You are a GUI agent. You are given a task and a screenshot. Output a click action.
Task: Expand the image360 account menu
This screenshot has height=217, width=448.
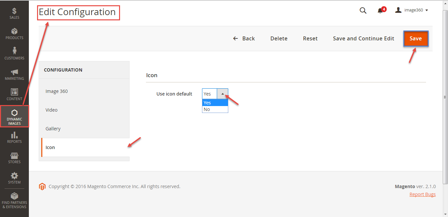click(x=412, y=10)
